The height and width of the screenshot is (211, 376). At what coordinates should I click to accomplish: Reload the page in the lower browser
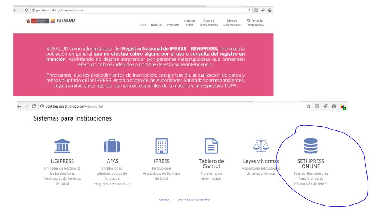point(34,107)
